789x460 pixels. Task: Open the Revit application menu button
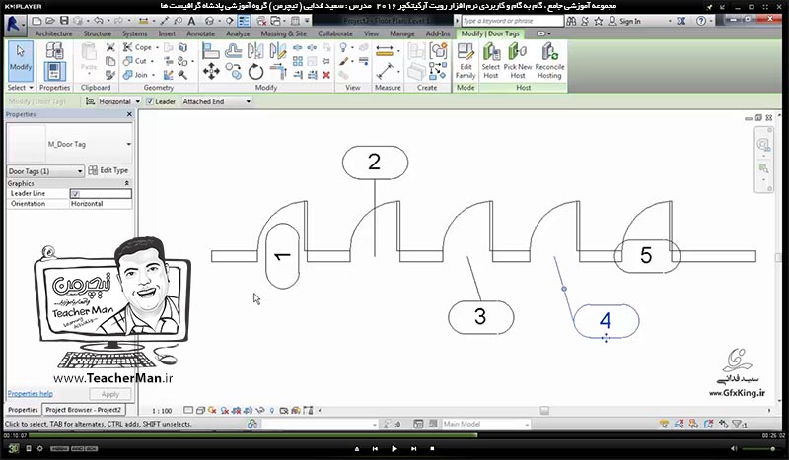click(x=14, y=24)
